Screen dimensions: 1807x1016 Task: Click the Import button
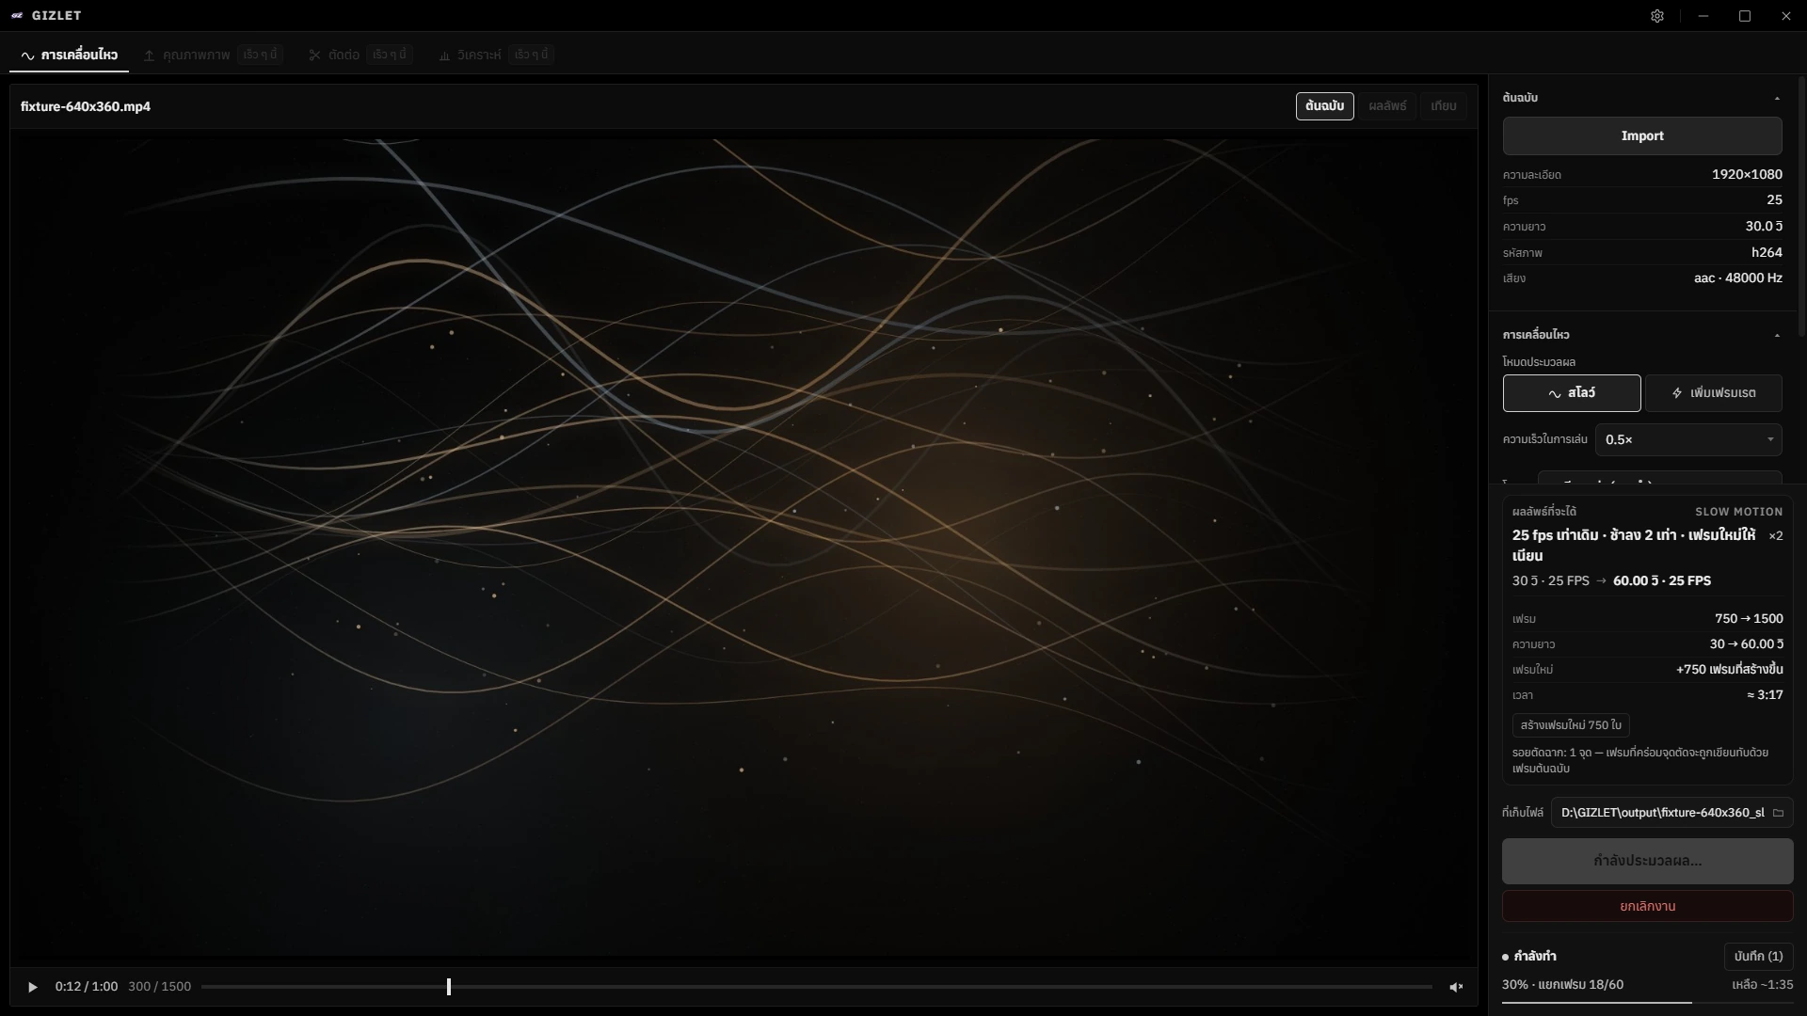click(1641, 136)
